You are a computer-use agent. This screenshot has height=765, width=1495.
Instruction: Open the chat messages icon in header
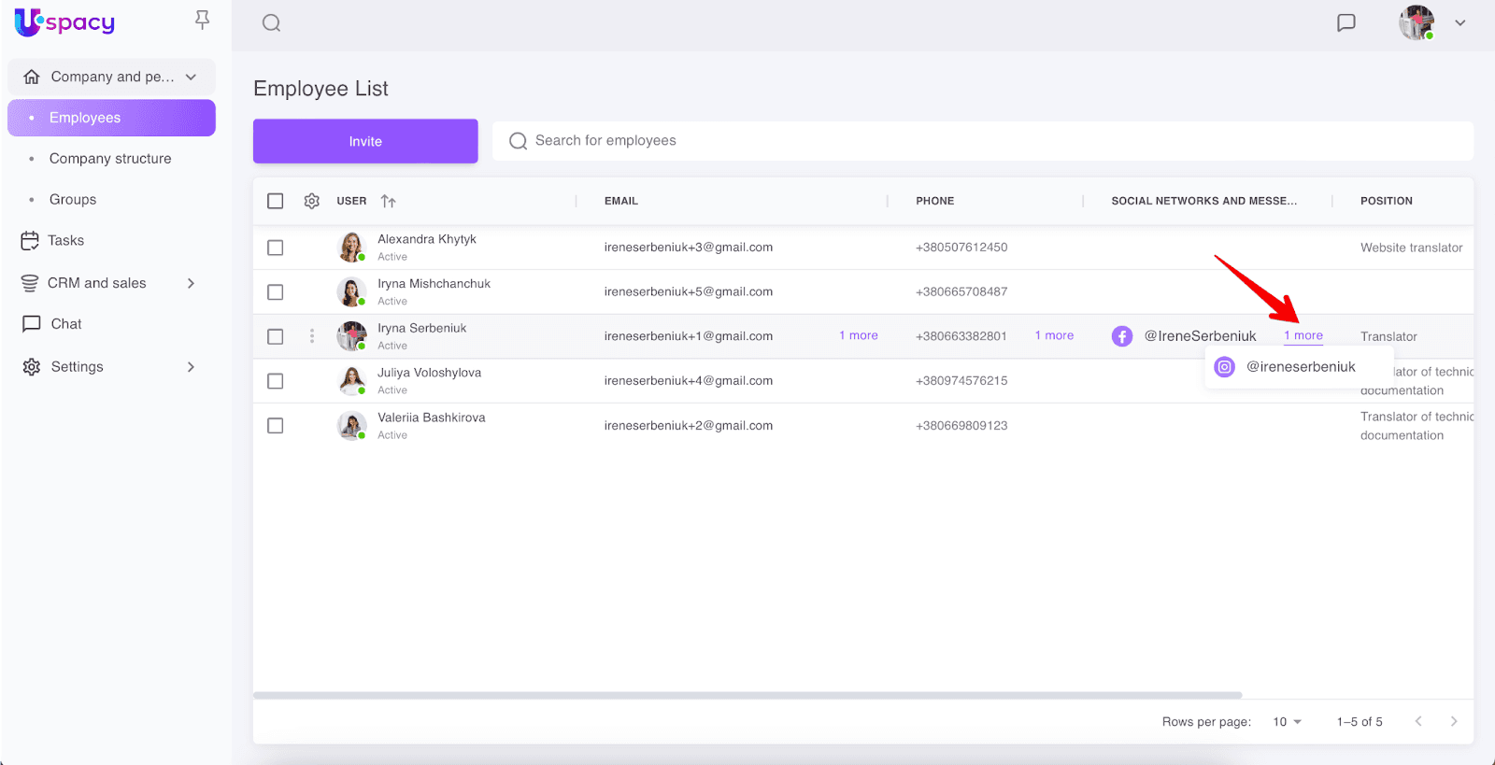[1345, 23]
